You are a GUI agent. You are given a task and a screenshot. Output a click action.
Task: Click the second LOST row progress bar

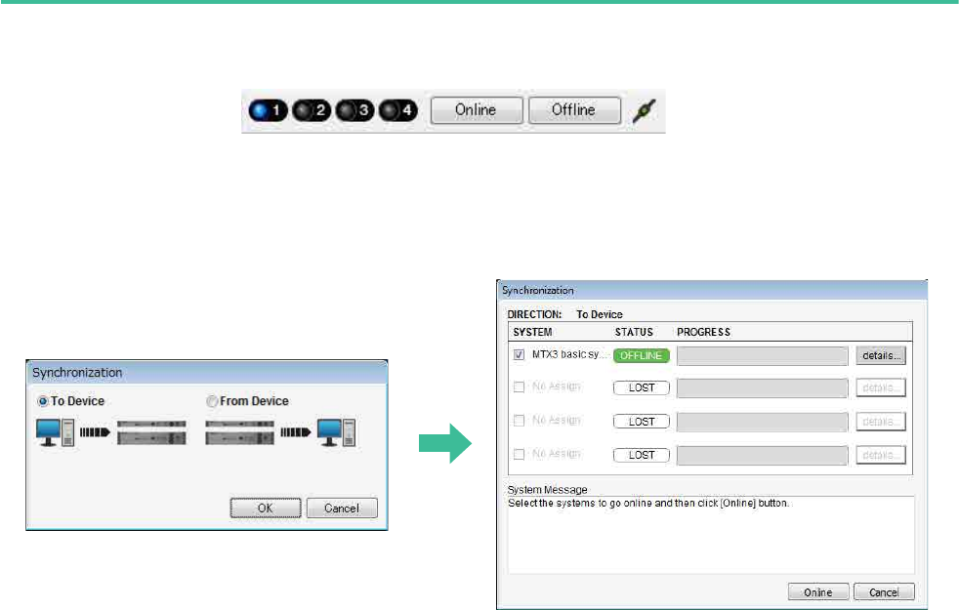click(762, 422)
